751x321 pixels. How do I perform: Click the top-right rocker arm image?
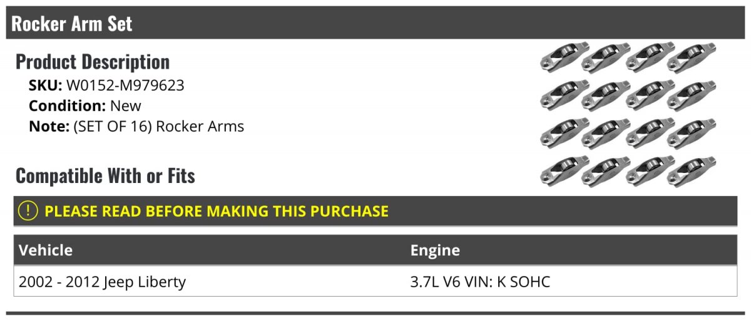point(692,57)
